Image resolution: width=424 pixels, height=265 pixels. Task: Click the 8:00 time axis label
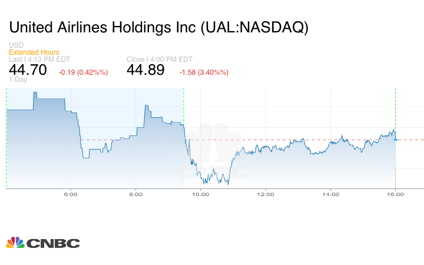coord(135,194)
